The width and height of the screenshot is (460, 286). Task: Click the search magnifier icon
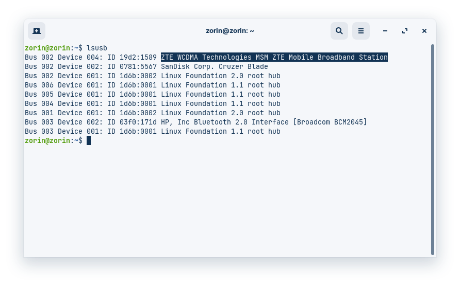pos(339,31)
